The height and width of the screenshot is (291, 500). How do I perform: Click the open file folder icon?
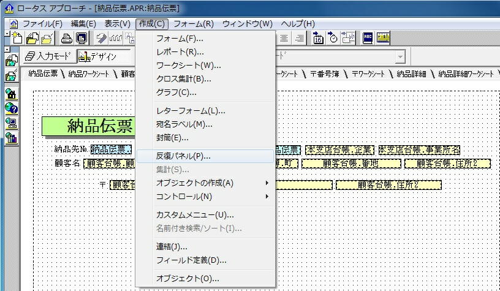click(x=32, y=38)
